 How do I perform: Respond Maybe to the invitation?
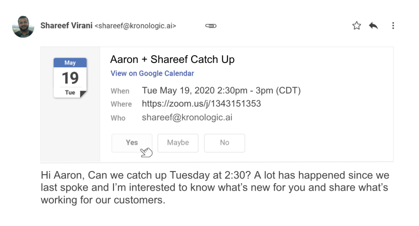click(x=178, y=143)
